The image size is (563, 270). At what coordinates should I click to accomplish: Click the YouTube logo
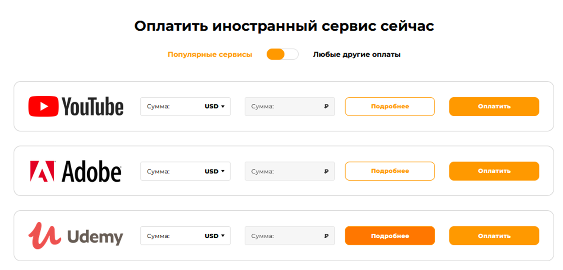click(76, 106)
